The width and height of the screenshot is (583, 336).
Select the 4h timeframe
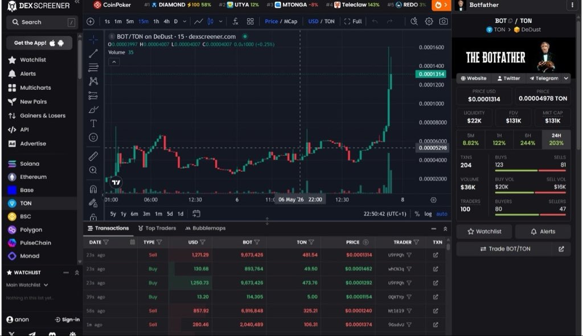click(166, 22)
